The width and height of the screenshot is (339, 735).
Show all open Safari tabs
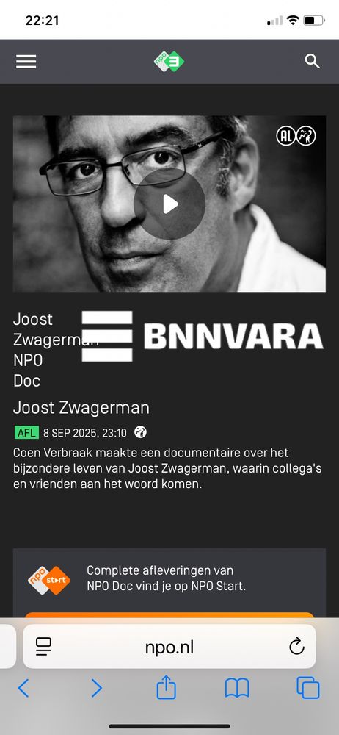[308, 688]
